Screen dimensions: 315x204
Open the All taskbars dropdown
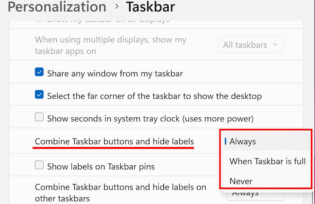click(250, 45)
